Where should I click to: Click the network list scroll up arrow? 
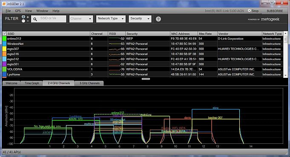(285, 34)
